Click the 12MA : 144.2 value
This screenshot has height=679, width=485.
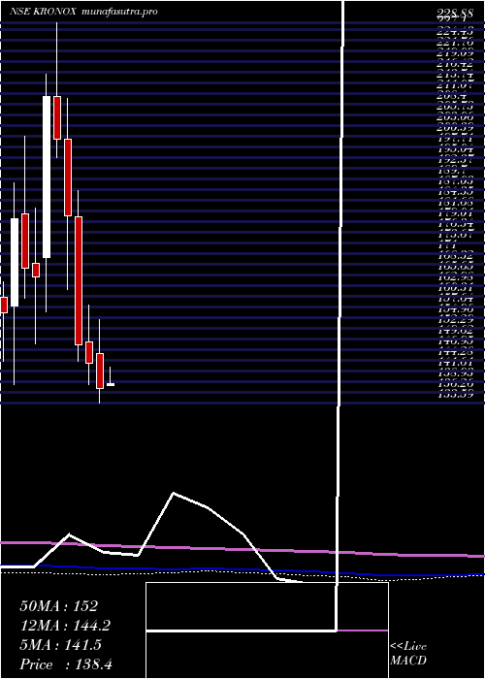point(65,626)
